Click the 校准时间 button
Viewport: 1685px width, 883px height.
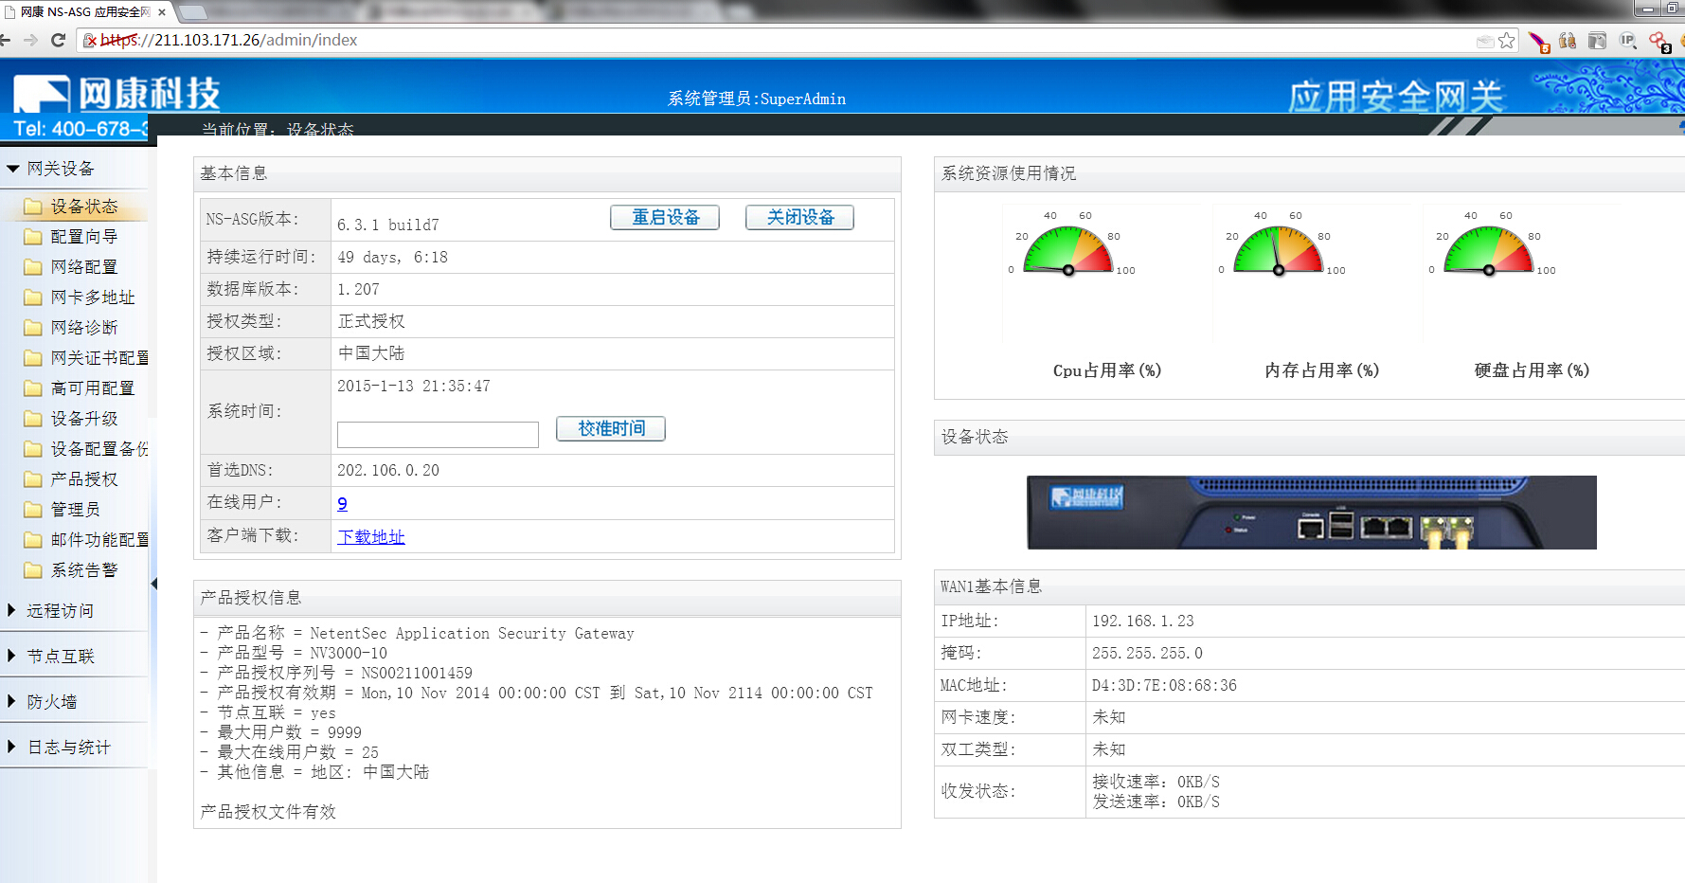pos(611,429)
